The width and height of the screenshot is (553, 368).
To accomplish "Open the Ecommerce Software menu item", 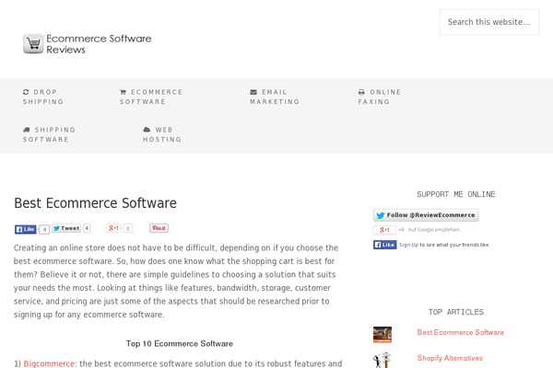I will tap(151, 97).
